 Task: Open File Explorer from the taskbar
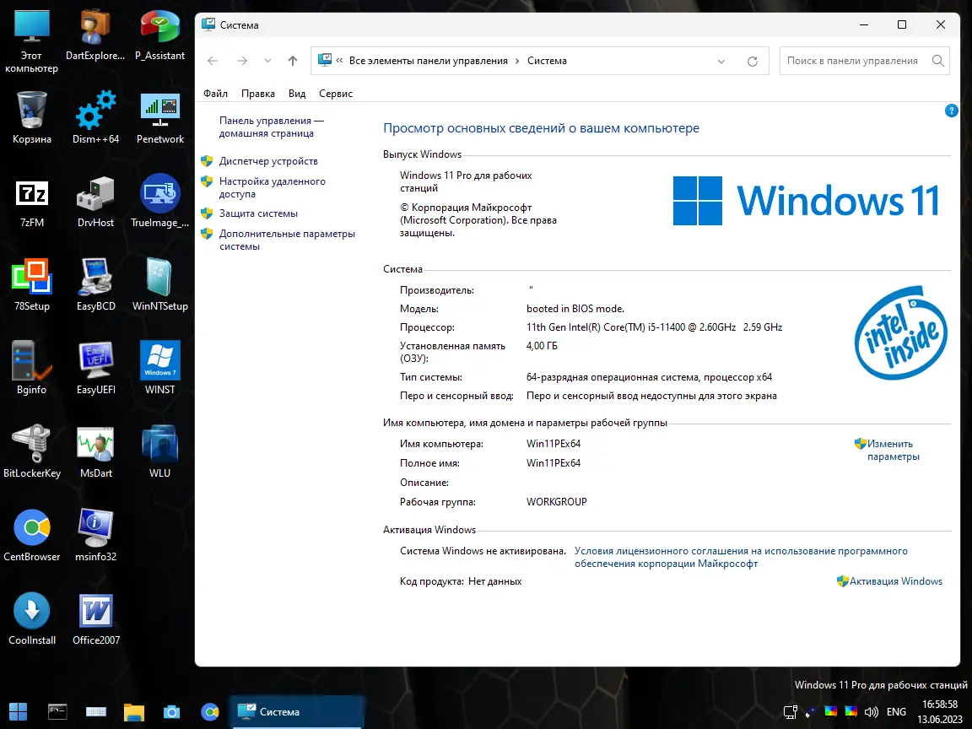[134, 711]
